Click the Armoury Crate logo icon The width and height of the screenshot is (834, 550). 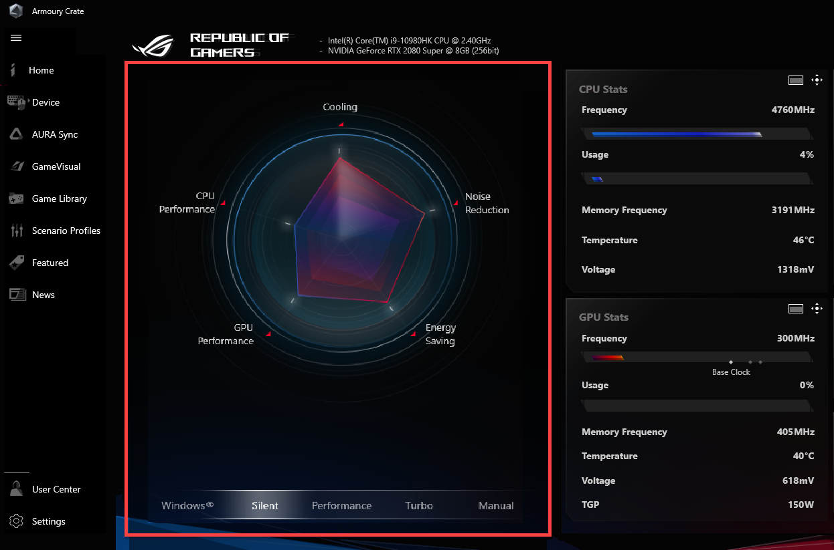coord(16,11)
